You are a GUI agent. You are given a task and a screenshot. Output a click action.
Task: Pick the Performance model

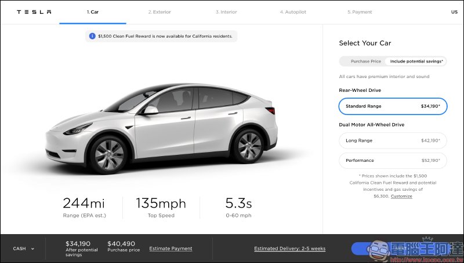pyautogui.click(x=393, y=160)
